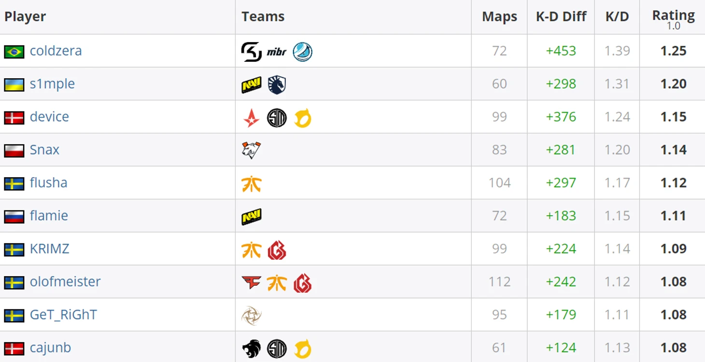Select the red Godsent logo in KRIMZ's row
Viewport: 705px width, 362px height.
pyautogui.click(x=277, y=250)
